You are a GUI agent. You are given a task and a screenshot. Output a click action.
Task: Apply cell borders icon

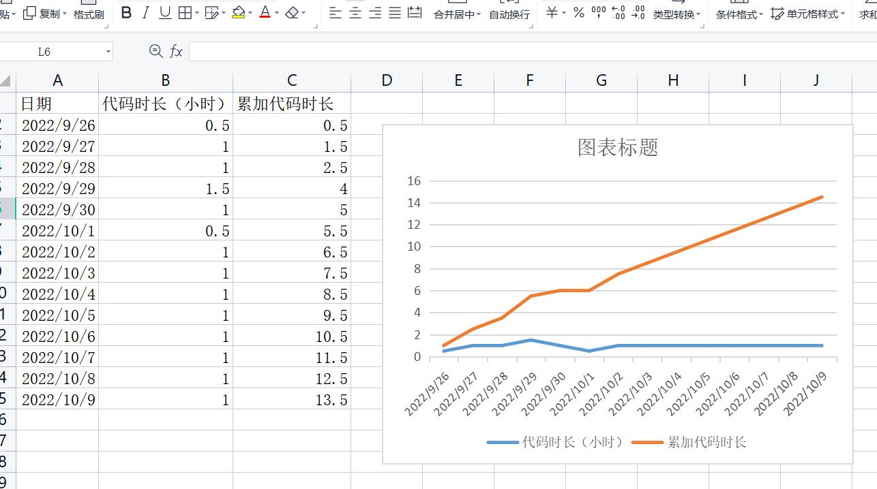[185, 13]
